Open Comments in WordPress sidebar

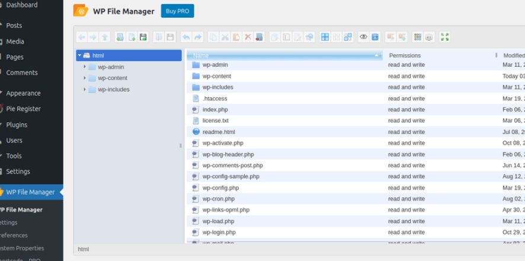click(x=22, y=73)
